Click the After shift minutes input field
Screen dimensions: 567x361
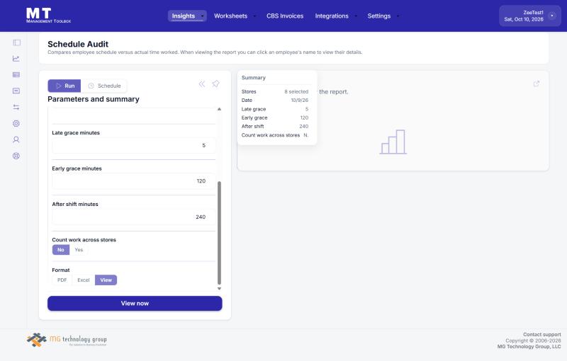[134, 217]
